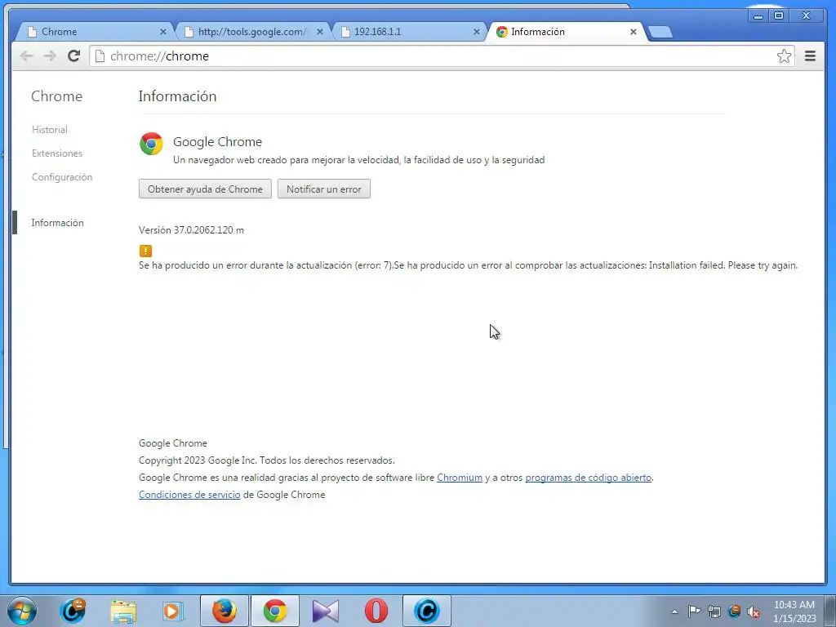Open programas de código abierto link

pos(589,478)
